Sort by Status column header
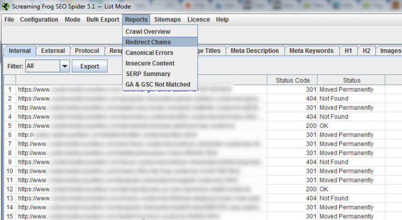 pos(352,80)
